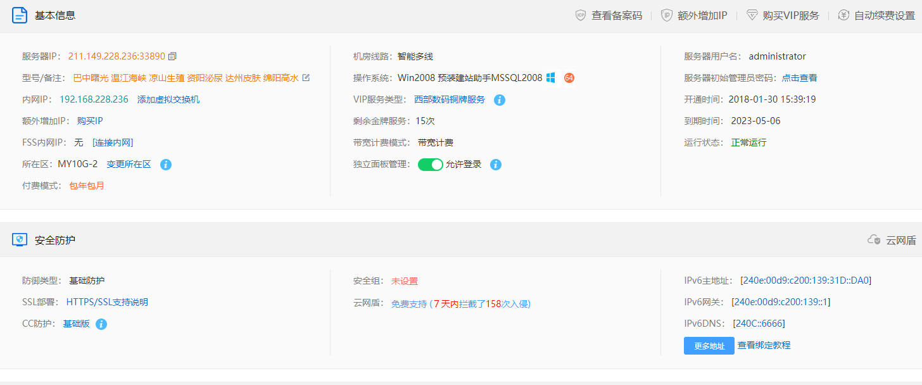Open HTTPS/SSL支持说明 documentation
This screenshot has width=922, height=385.
point(108,302)
